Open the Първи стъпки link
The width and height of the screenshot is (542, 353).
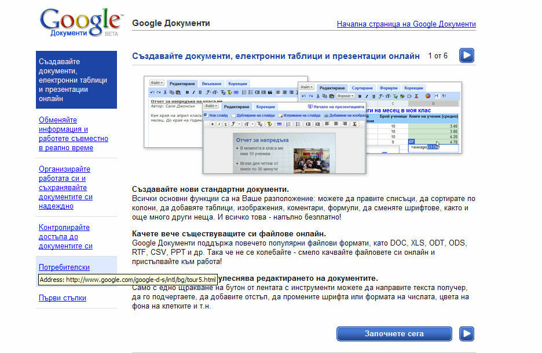pyautogui.click(x=62, y=298)
